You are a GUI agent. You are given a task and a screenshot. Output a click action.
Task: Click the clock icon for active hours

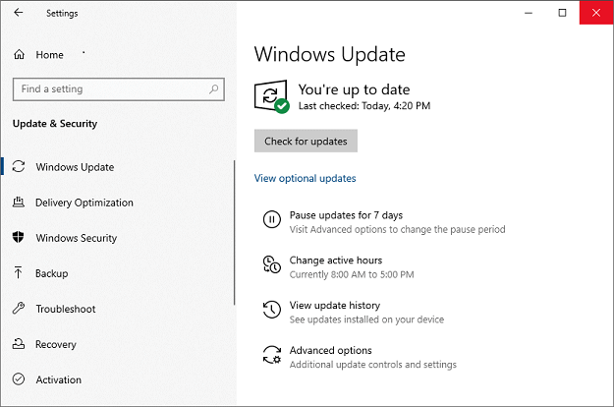click(x=271, y=264)
